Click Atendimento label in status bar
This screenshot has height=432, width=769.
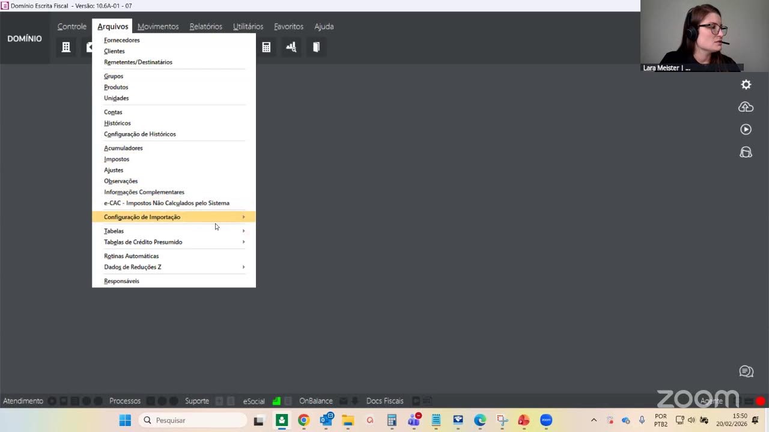pyautogui.click(x=23, y=401)
